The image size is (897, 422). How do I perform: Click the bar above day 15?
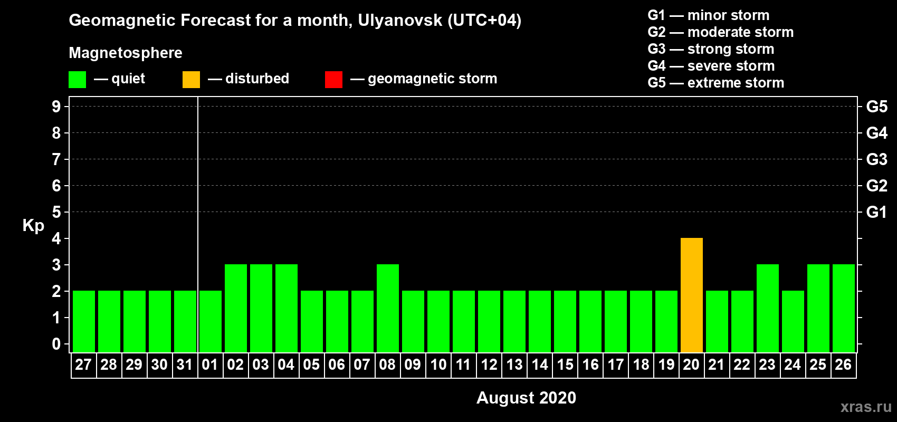tap(565, 321)
